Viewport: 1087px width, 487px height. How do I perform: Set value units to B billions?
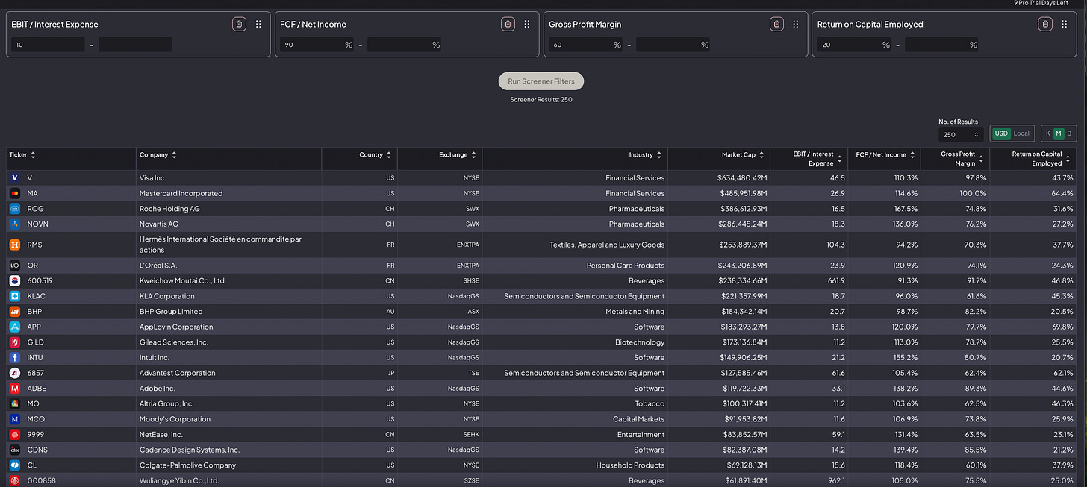1068,133
